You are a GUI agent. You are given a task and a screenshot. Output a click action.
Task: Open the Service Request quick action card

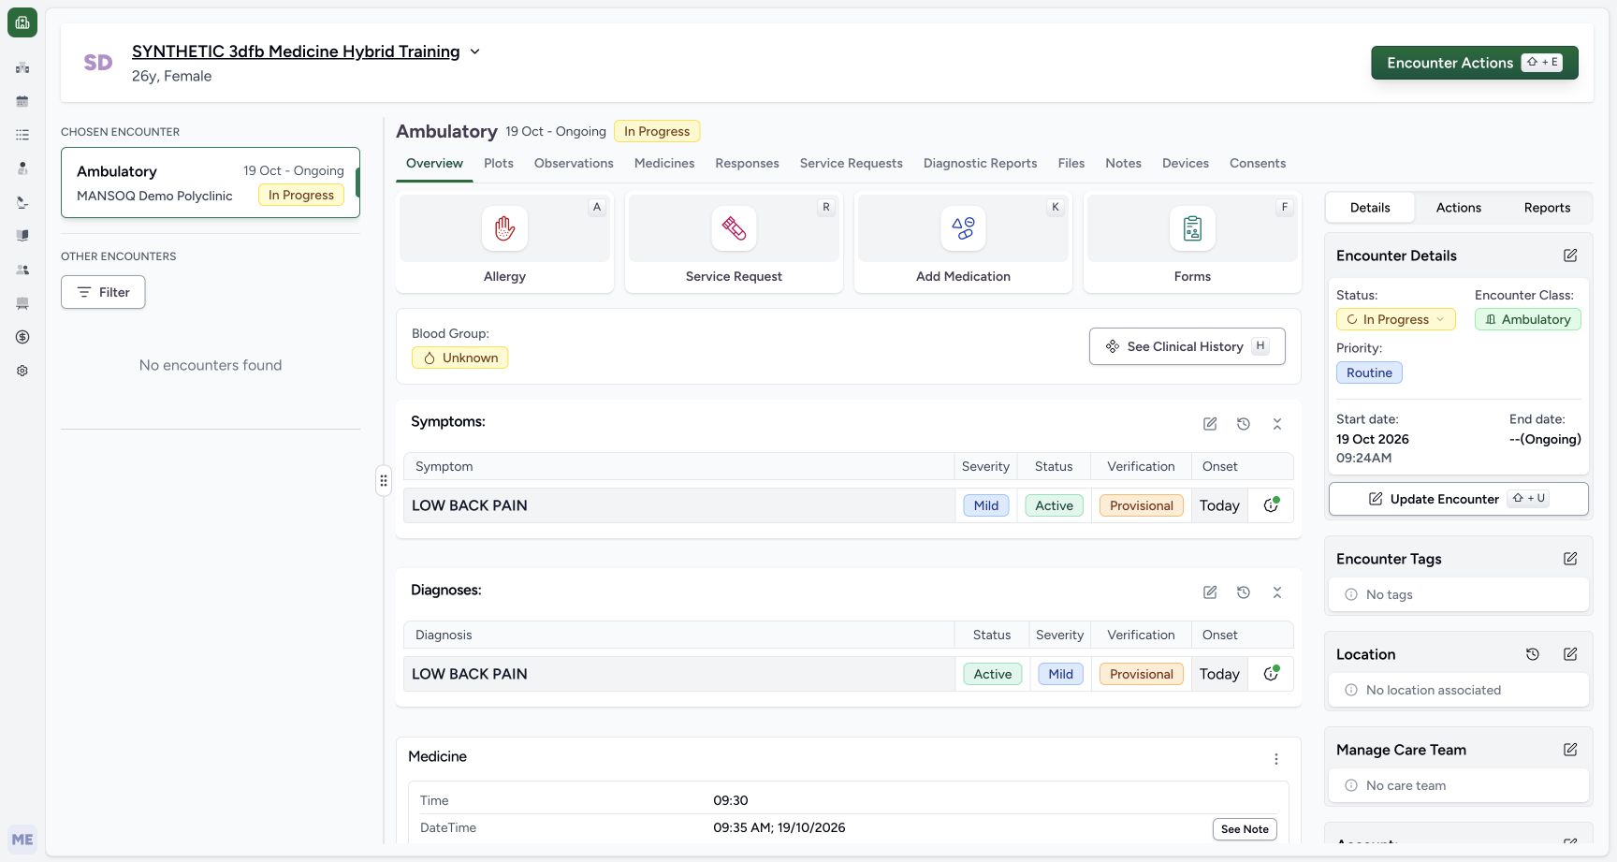pyautogui.click(x=734, y=242)
